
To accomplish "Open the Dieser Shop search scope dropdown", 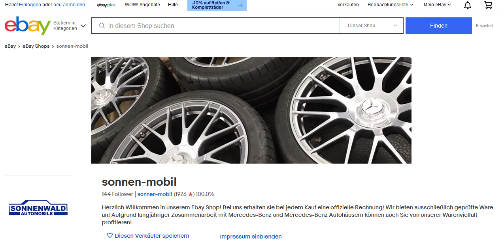I will (x=372, y=26).
